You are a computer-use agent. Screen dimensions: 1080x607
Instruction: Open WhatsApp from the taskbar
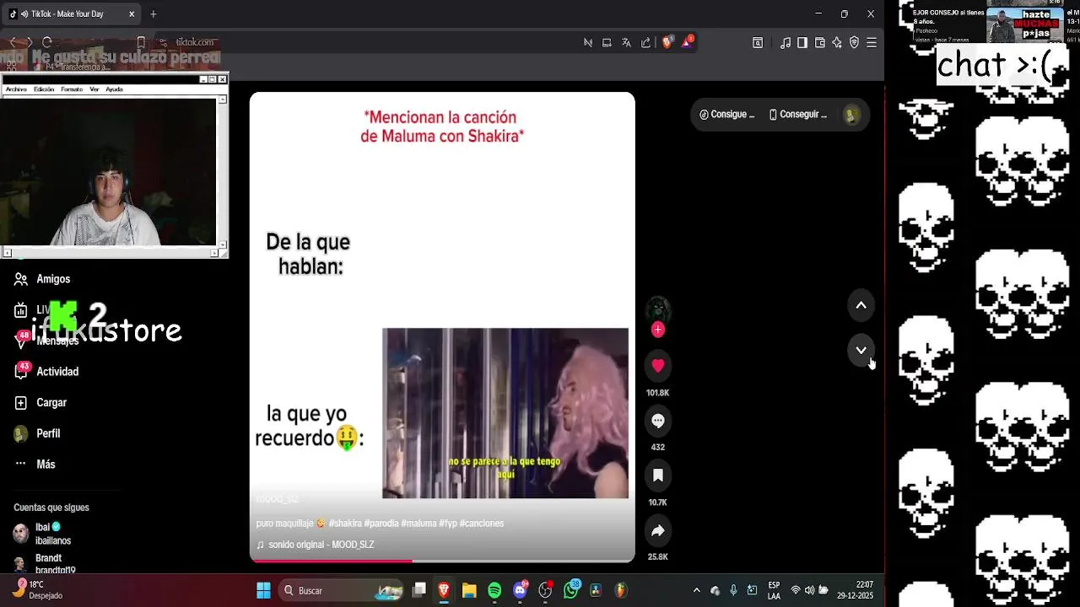(571, 590)
